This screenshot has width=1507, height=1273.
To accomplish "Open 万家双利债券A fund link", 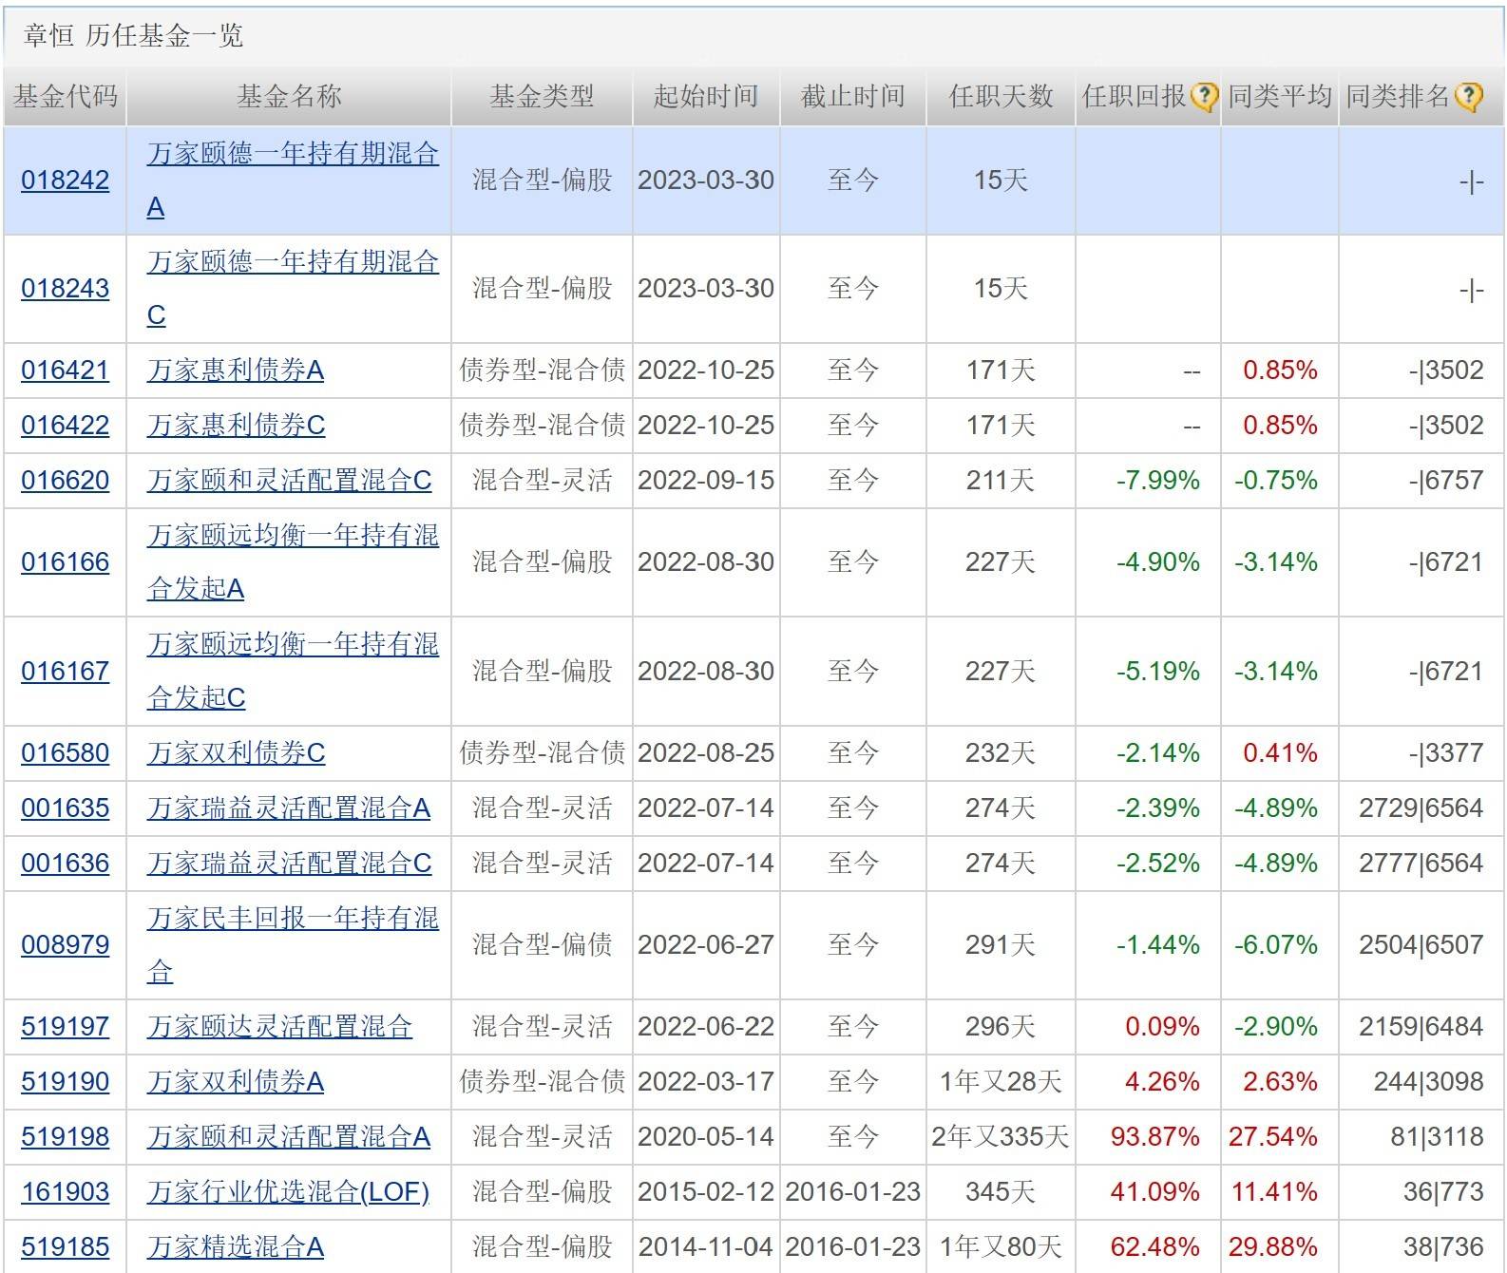I will coord(236,1082).
